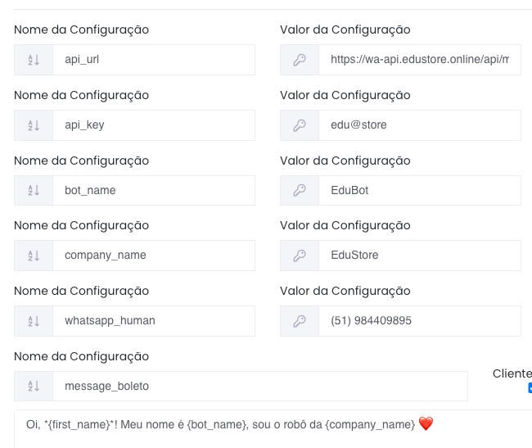Edit the edu@store value field

pyautogui.click(x=419, y=125)
